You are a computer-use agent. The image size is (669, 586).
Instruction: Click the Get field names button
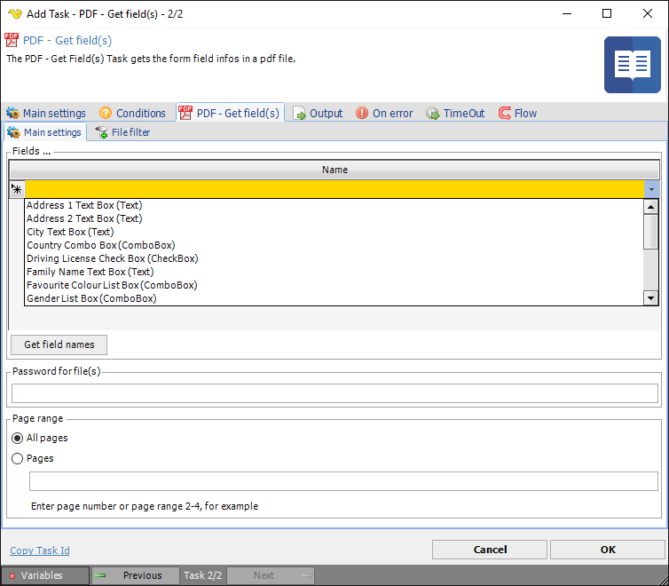click(59, 344)
